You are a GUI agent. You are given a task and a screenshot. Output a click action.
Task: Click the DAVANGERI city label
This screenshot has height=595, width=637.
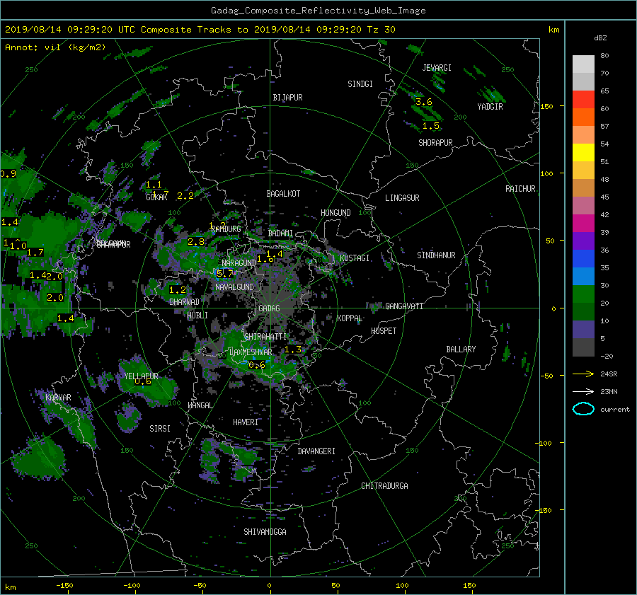(x=316, y=451)
